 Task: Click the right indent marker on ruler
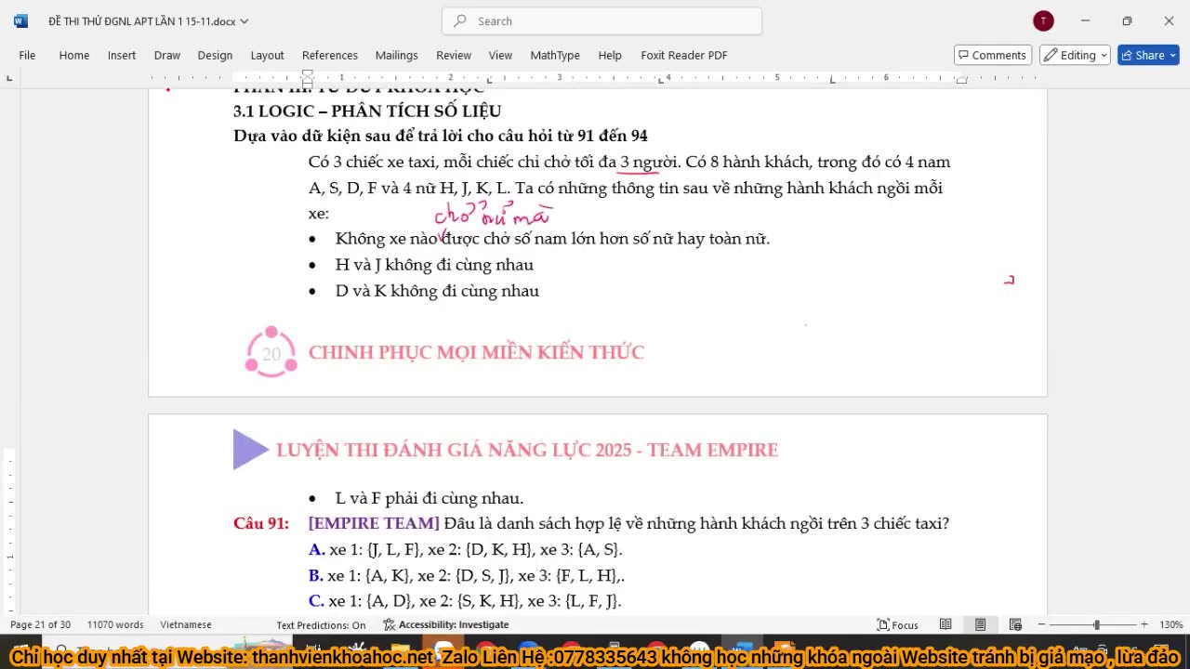(x=961, y=81)
